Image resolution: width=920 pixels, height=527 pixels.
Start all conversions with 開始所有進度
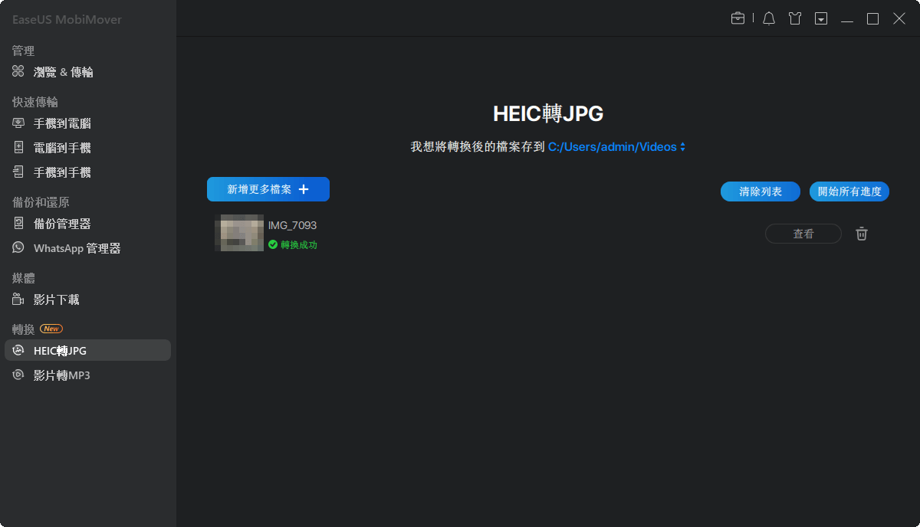coord(849,191)
